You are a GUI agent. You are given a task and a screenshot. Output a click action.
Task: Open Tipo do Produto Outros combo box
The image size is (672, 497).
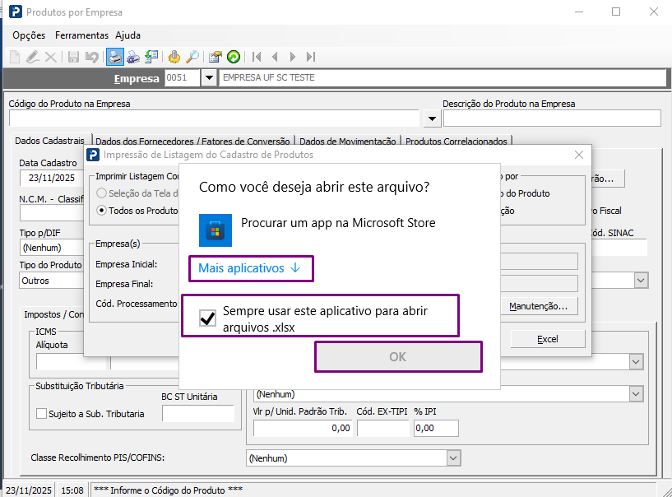tap(52, 281)
